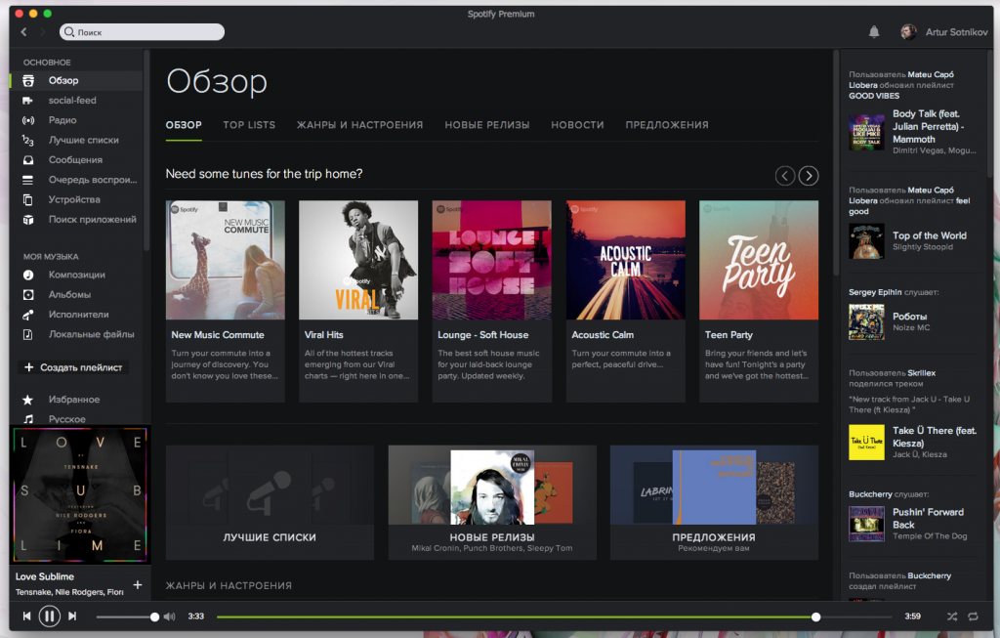
Task: Open the notifications bell icon
Action: coord(874,32)
